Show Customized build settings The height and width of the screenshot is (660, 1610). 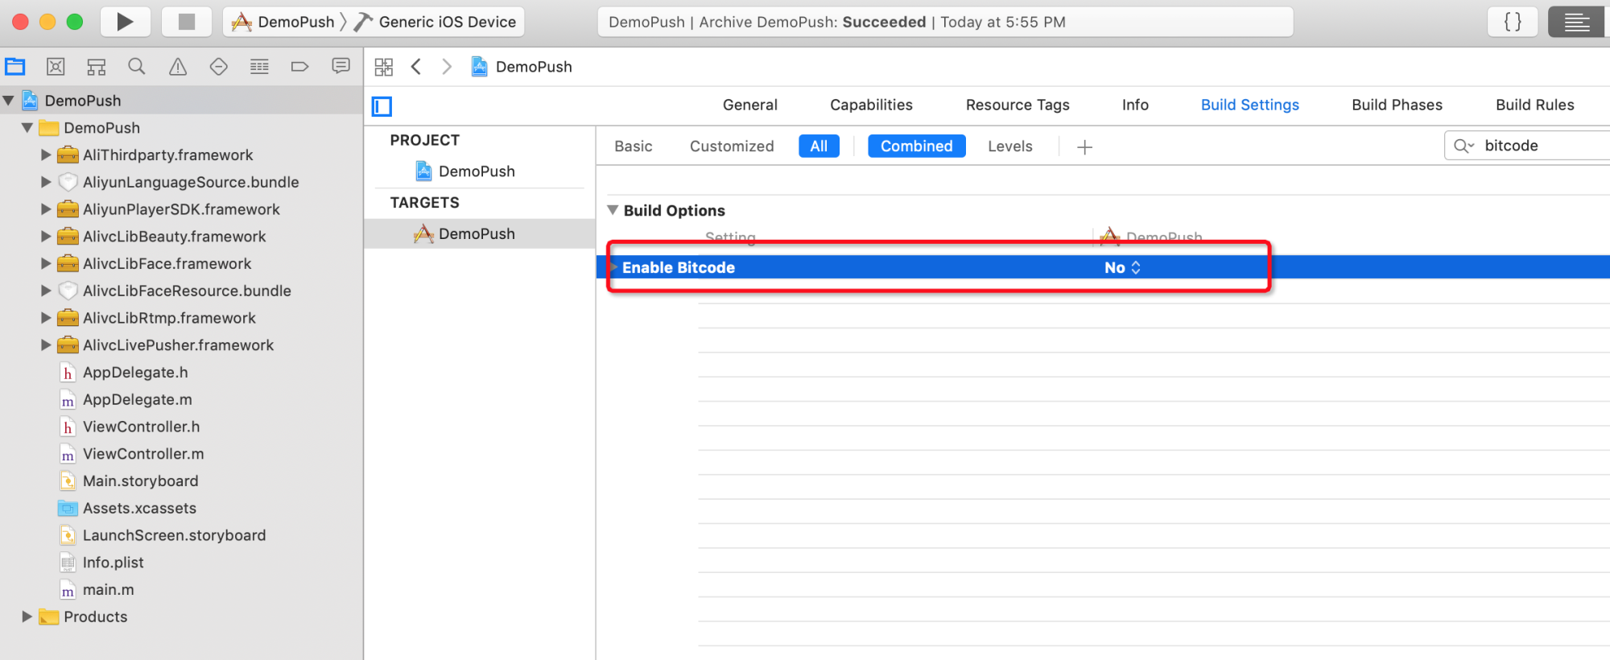point(732,146)
